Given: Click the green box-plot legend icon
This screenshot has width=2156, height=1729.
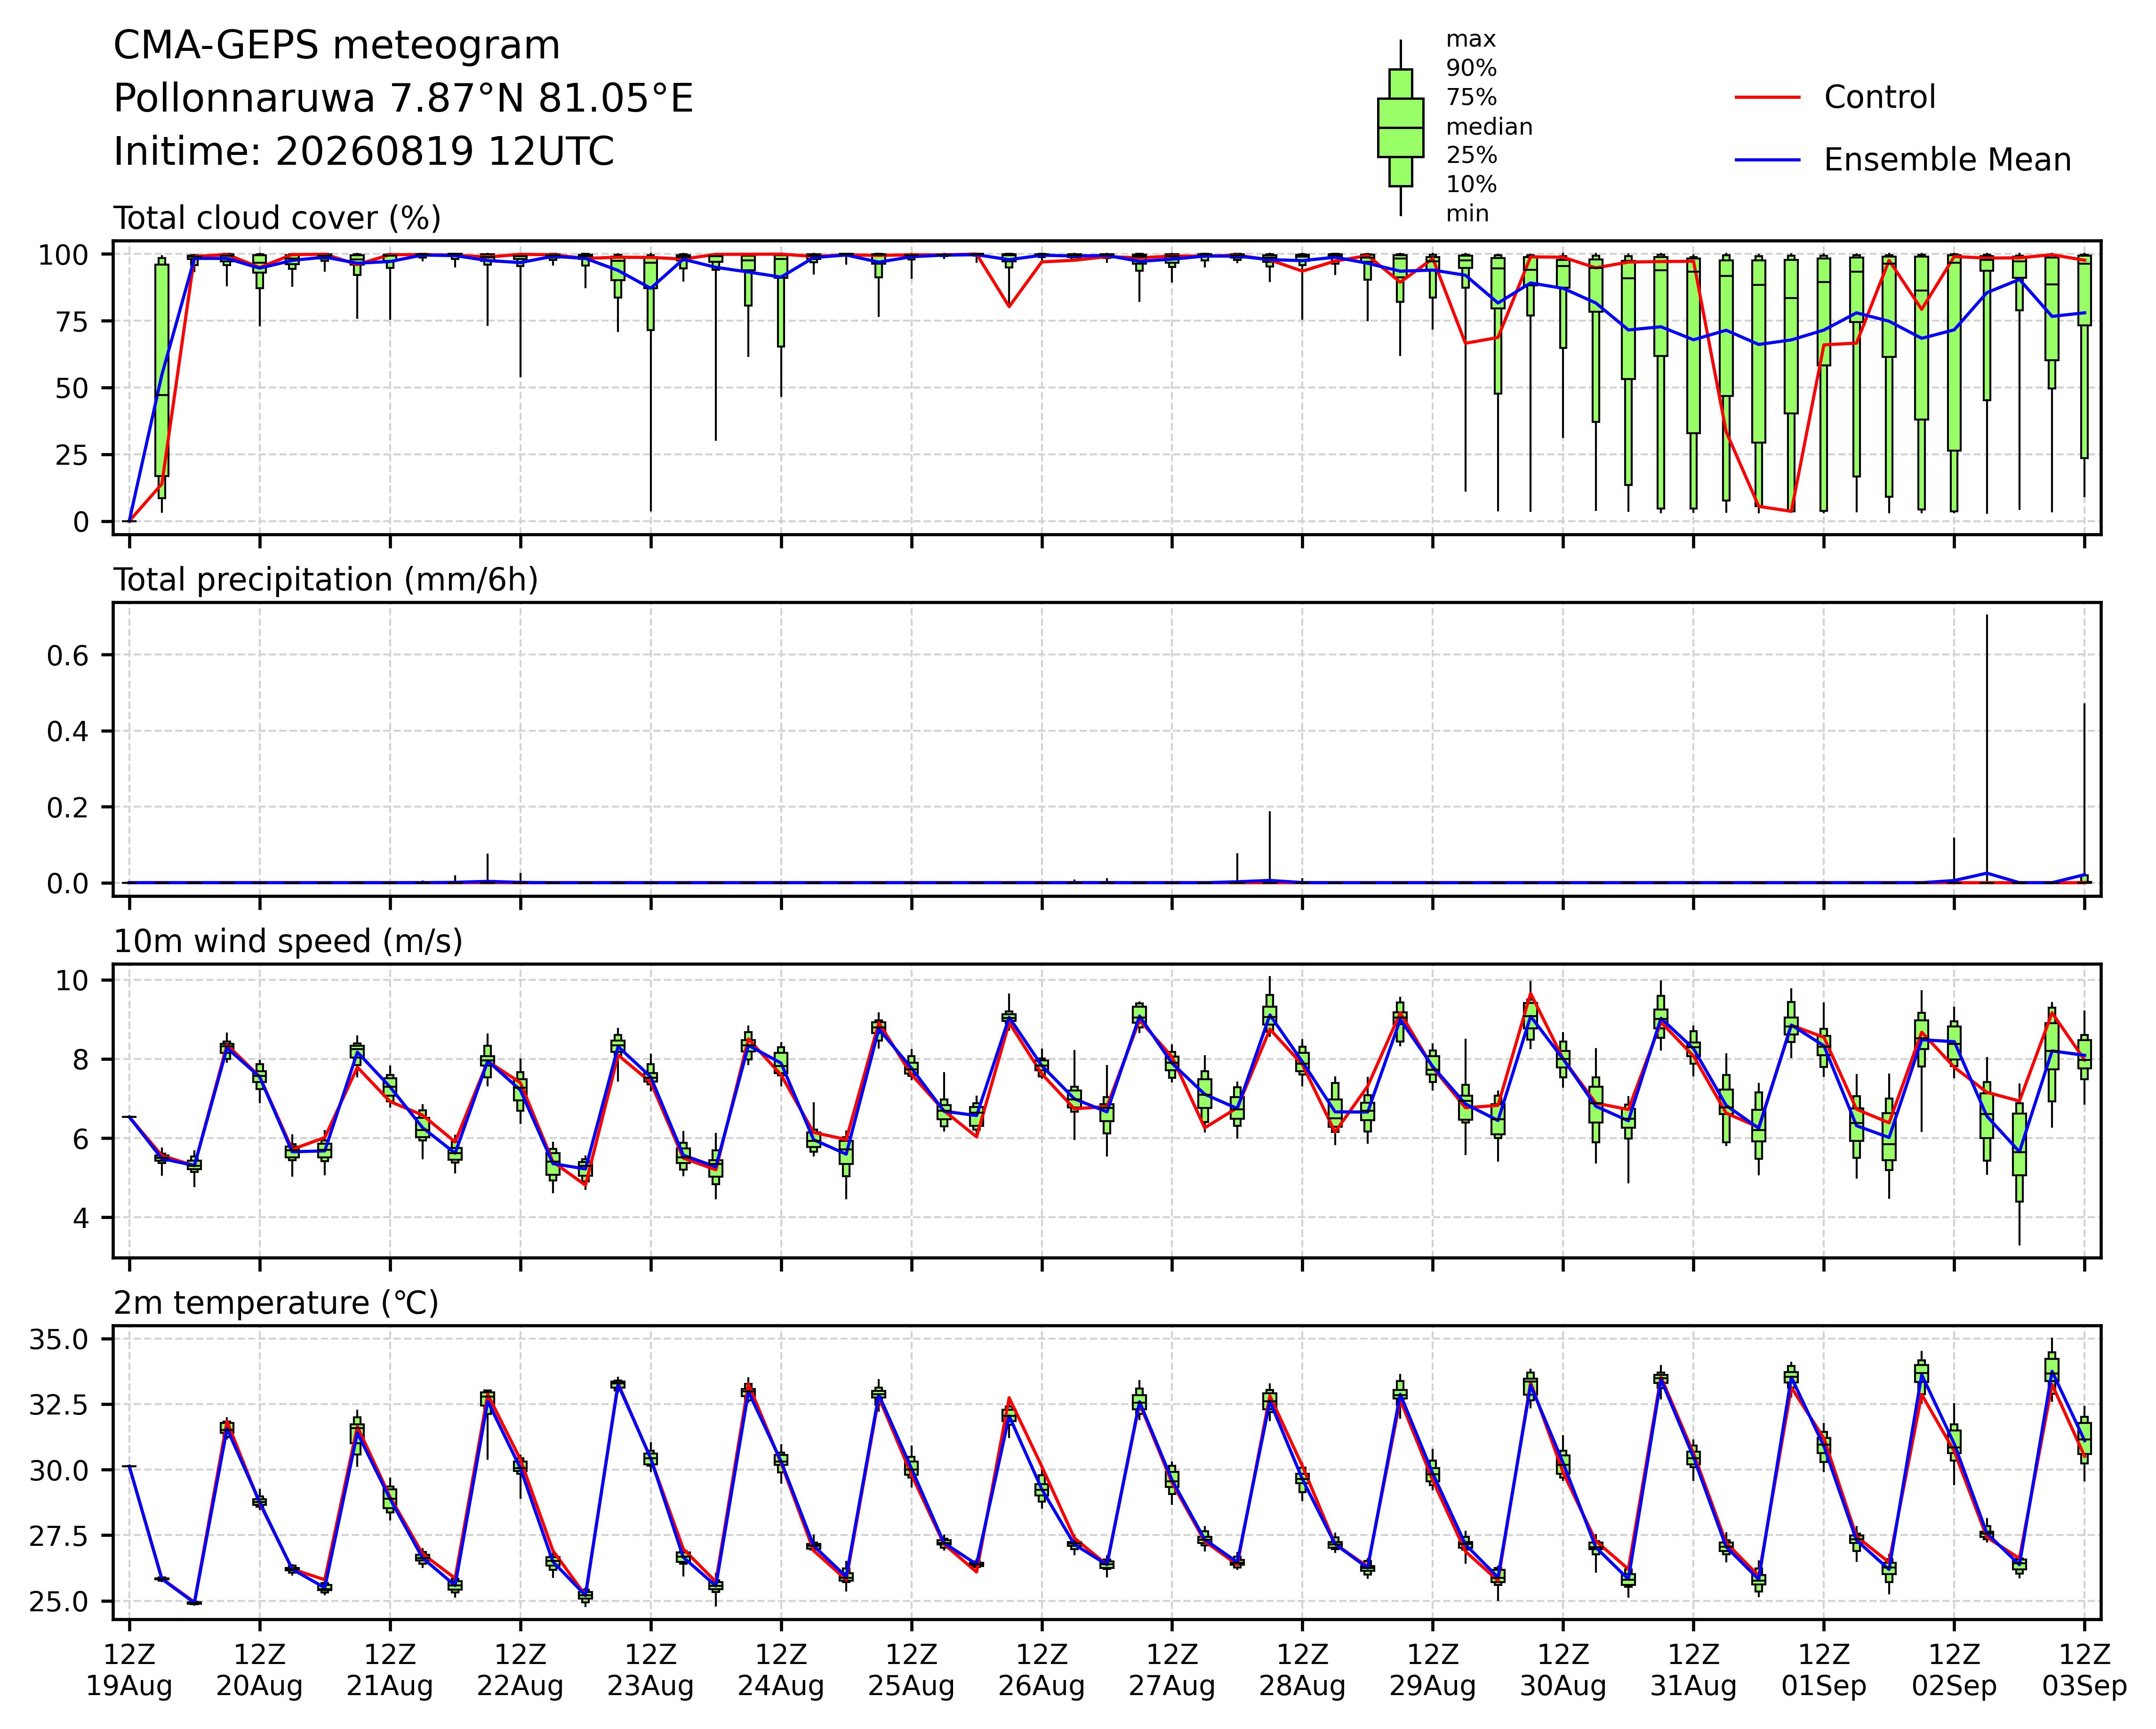Looking at the screenshot, I should click(1400, 128).
